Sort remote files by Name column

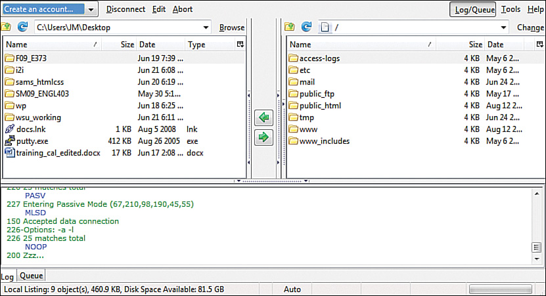tap(361, 45)
